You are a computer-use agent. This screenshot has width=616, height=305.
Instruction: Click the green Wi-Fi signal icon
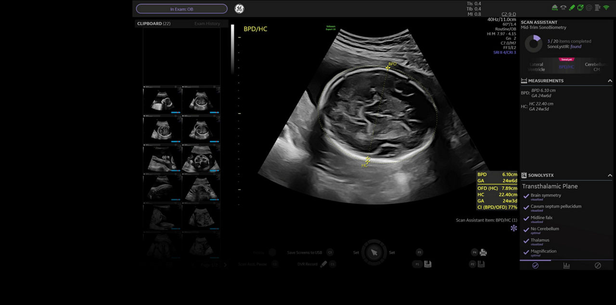point(606,8)
